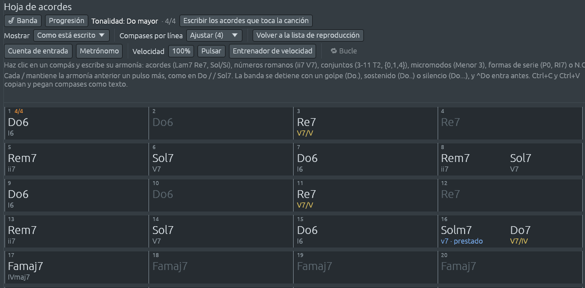Select measure 1 with Do6
Screen dimensions: 585x288
(x=77, y=123)
